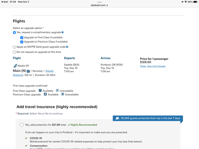Tap the alaskaair.com address bar
The width and height of the screenshot is (199, 149).
(99, 5)
